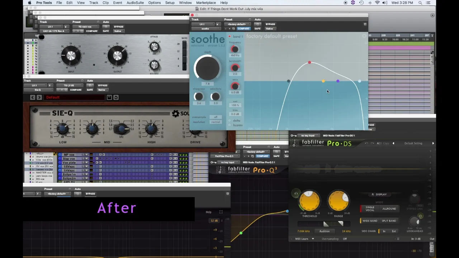Open the Clip menu
The height and width of the screenshot is (258, 459).
pyautogui.click(x=105, y=3)
